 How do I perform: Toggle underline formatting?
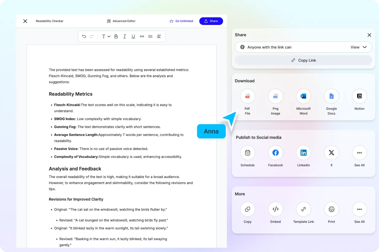[x=133, y=36]
